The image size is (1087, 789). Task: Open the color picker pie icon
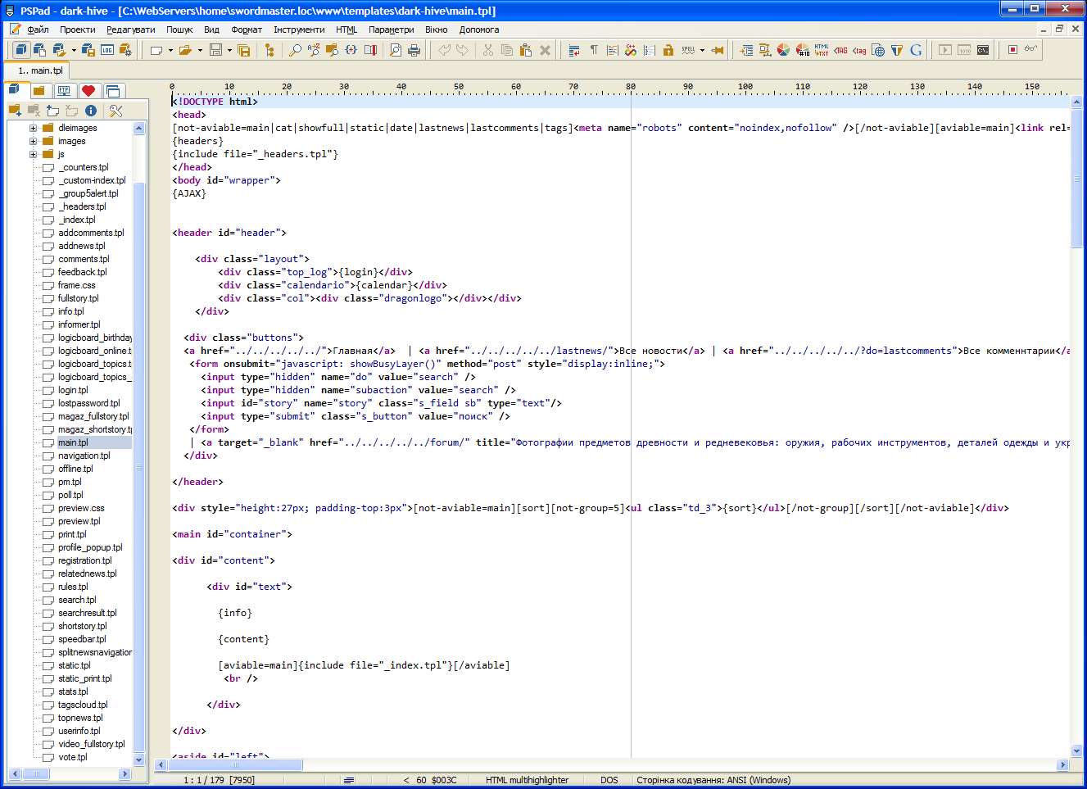click(x=783, y=50)
